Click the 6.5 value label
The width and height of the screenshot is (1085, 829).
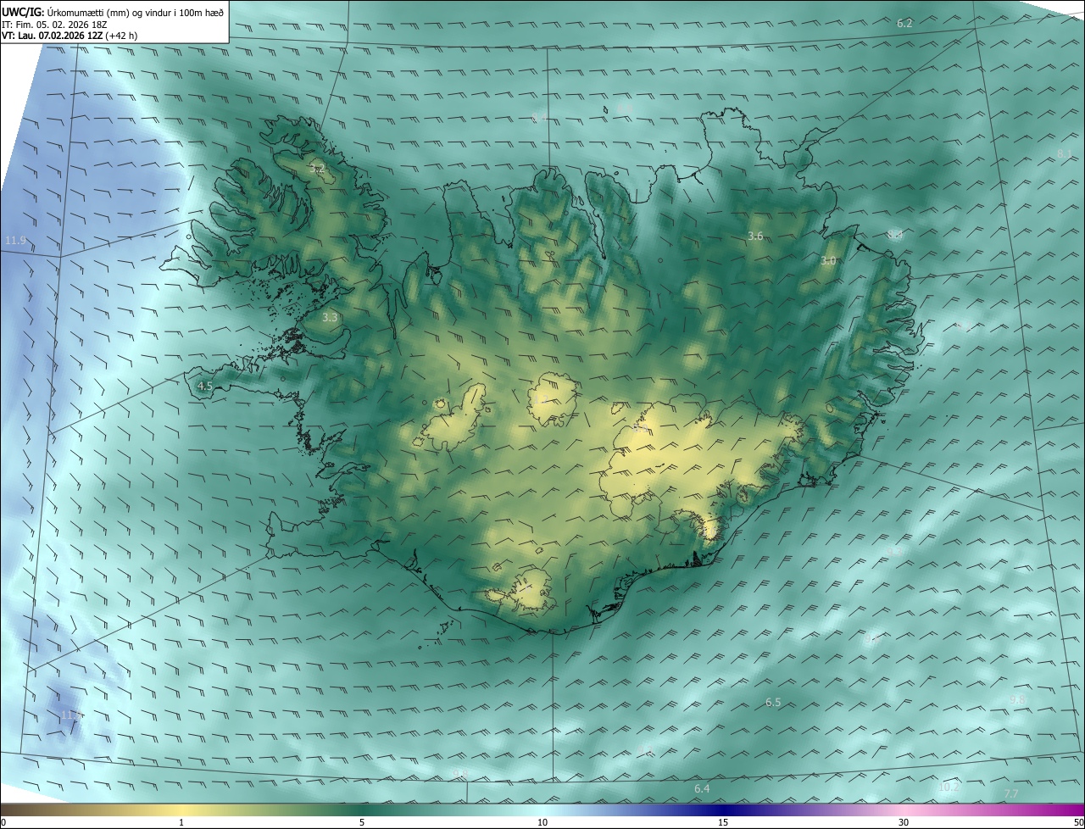(x=773, y=703)
